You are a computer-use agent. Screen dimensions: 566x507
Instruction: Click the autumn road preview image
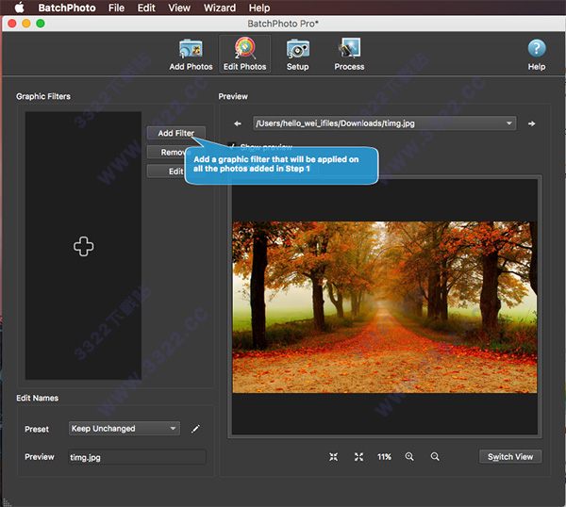[385, 307]
